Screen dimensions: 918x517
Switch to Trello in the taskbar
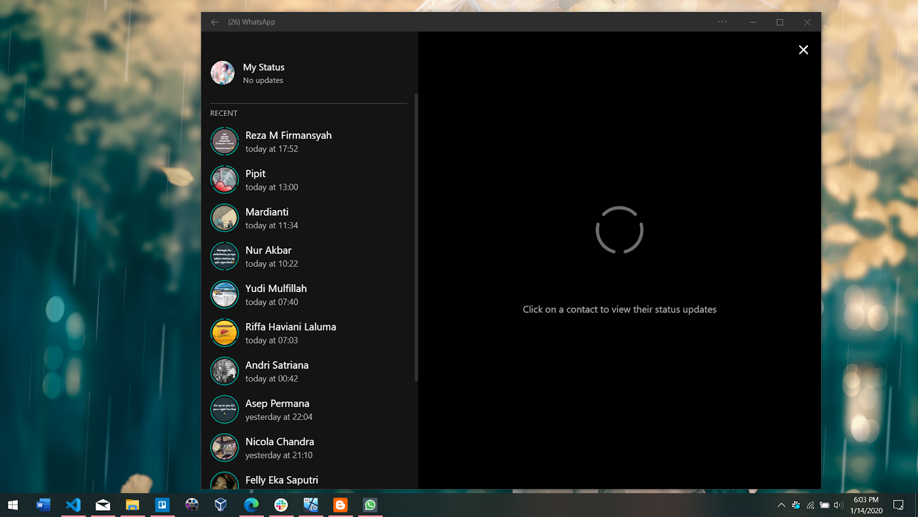tap(162, 505)
